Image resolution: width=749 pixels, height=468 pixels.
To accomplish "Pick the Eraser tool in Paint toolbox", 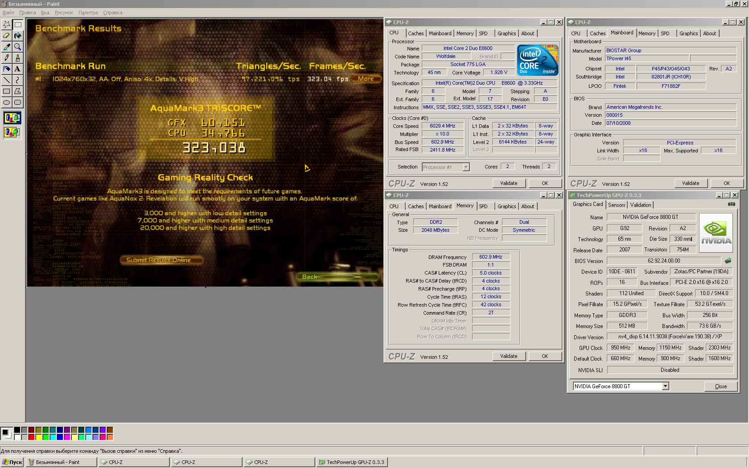I will coord(7,35).
